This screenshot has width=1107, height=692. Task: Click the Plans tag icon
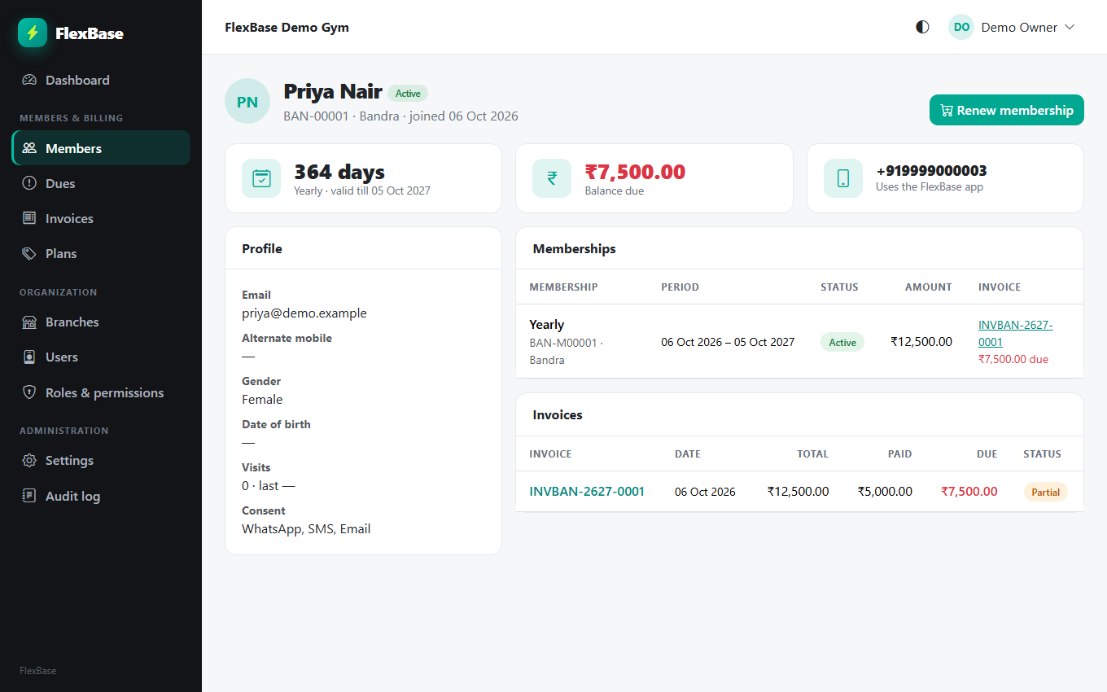click(x=29, y=253)
